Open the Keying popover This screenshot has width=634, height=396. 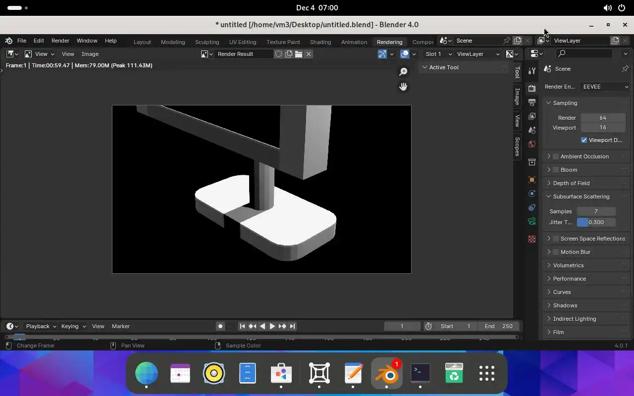tap(73, 326)
